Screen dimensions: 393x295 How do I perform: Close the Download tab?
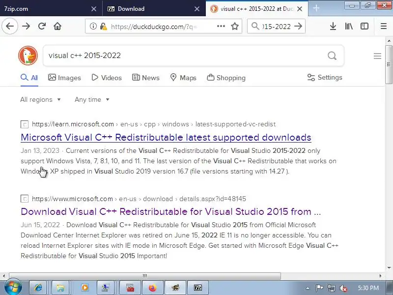tap(197, 9)
